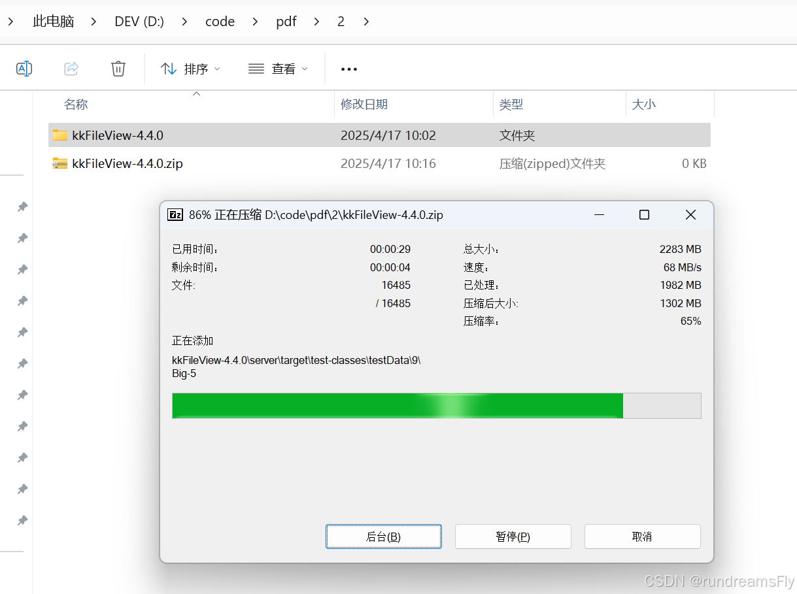Screen dimensions: 797x594
Task: Click date 2025/4/17 10:02
Action: pyautogui.click(x=388, y=136)
